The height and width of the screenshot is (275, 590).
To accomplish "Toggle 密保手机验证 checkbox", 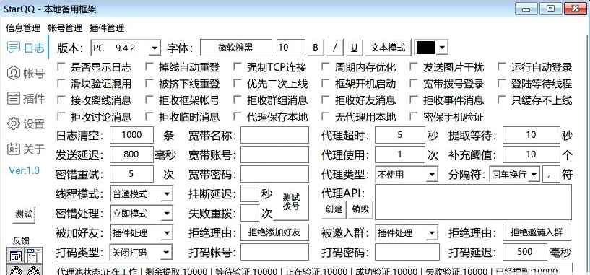I will pyautogui.click(x=413, y=117).
